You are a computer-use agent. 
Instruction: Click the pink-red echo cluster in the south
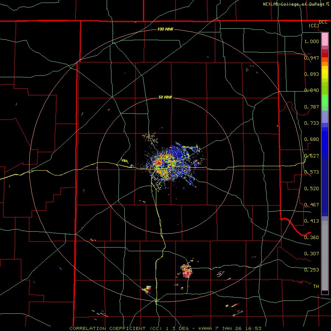(x=186, y=270)
